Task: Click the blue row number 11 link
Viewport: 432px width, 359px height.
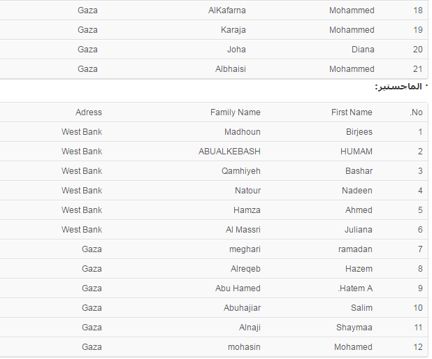Action: (x=418, y=328)
